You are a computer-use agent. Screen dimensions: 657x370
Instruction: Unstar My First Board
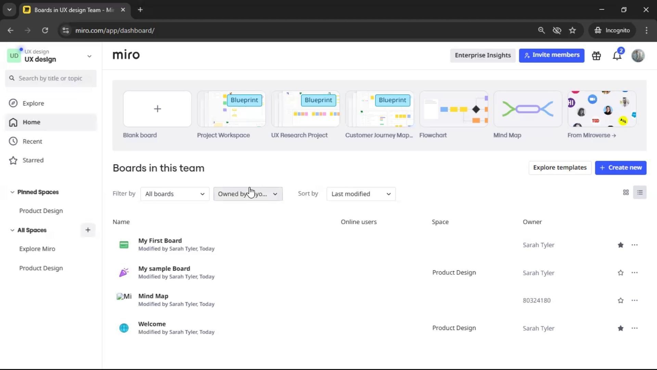(620, 245)
